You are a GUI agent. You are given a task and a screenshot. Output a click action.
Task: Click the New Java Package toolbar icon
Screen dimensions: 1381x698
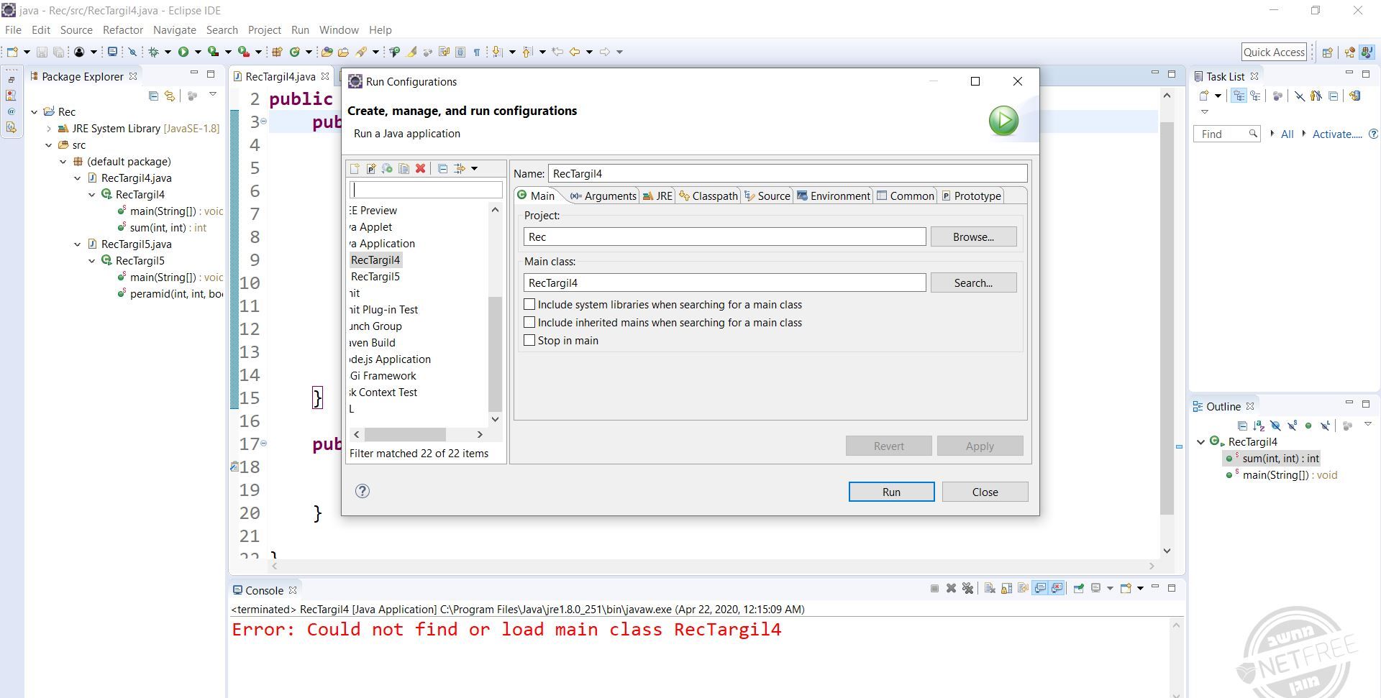(277, 52)
